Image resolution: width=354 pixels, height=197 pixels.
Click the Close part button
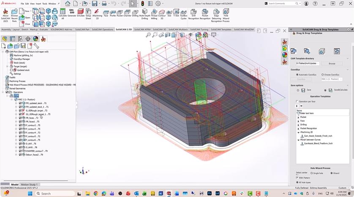tap(25, 24)
